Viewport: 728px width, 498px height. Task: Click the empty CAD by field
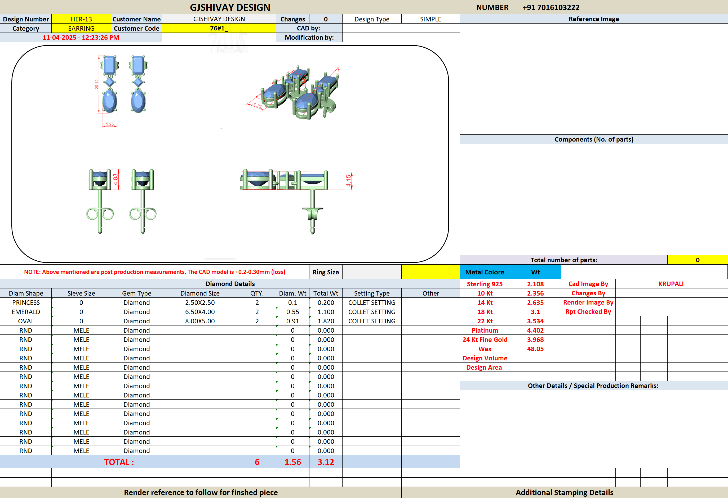[x=401, y=29]
